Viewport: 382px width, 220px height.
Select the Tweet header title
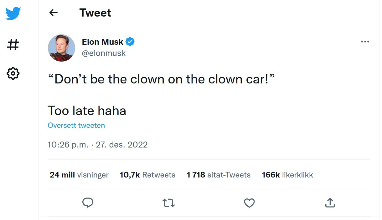tap(95, 12)
